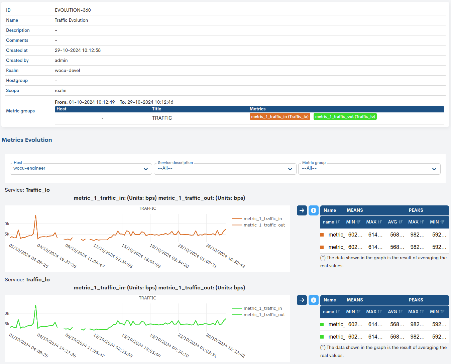Toggle orange legend entry metric_1_traffic_out
Viewport: 451px width, 364px height.
pos(258,225)
